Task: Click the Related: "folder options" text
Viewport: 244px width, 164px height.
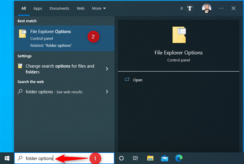Action: coord(51,46)
